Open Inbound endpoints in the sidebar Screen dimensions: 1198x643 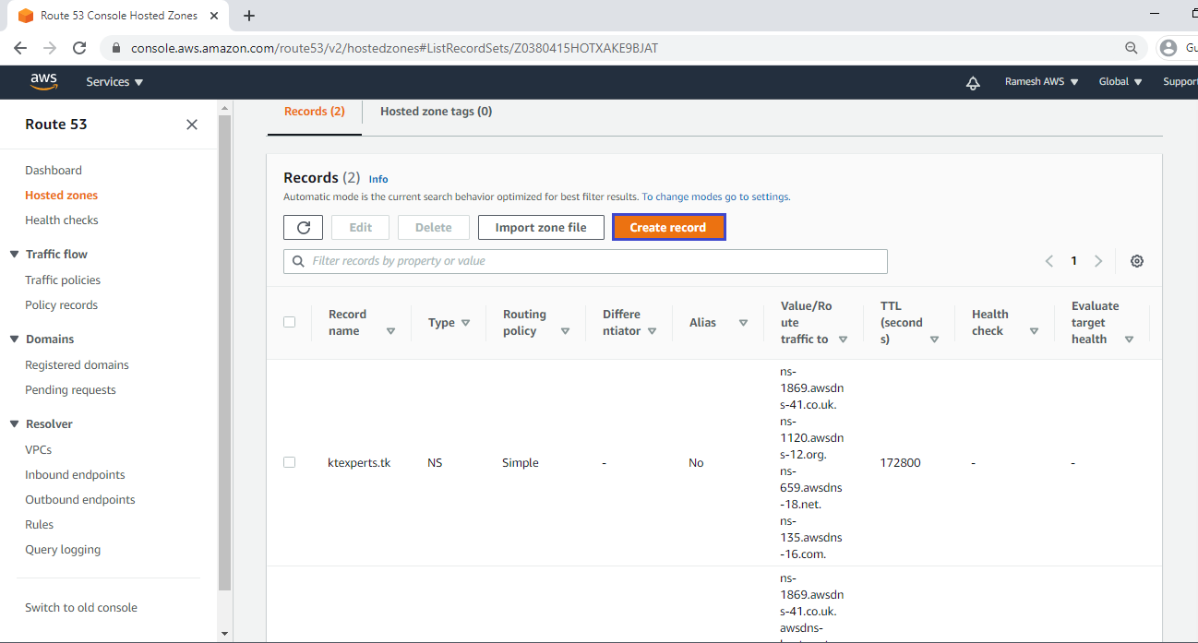(x=75, y=475)
